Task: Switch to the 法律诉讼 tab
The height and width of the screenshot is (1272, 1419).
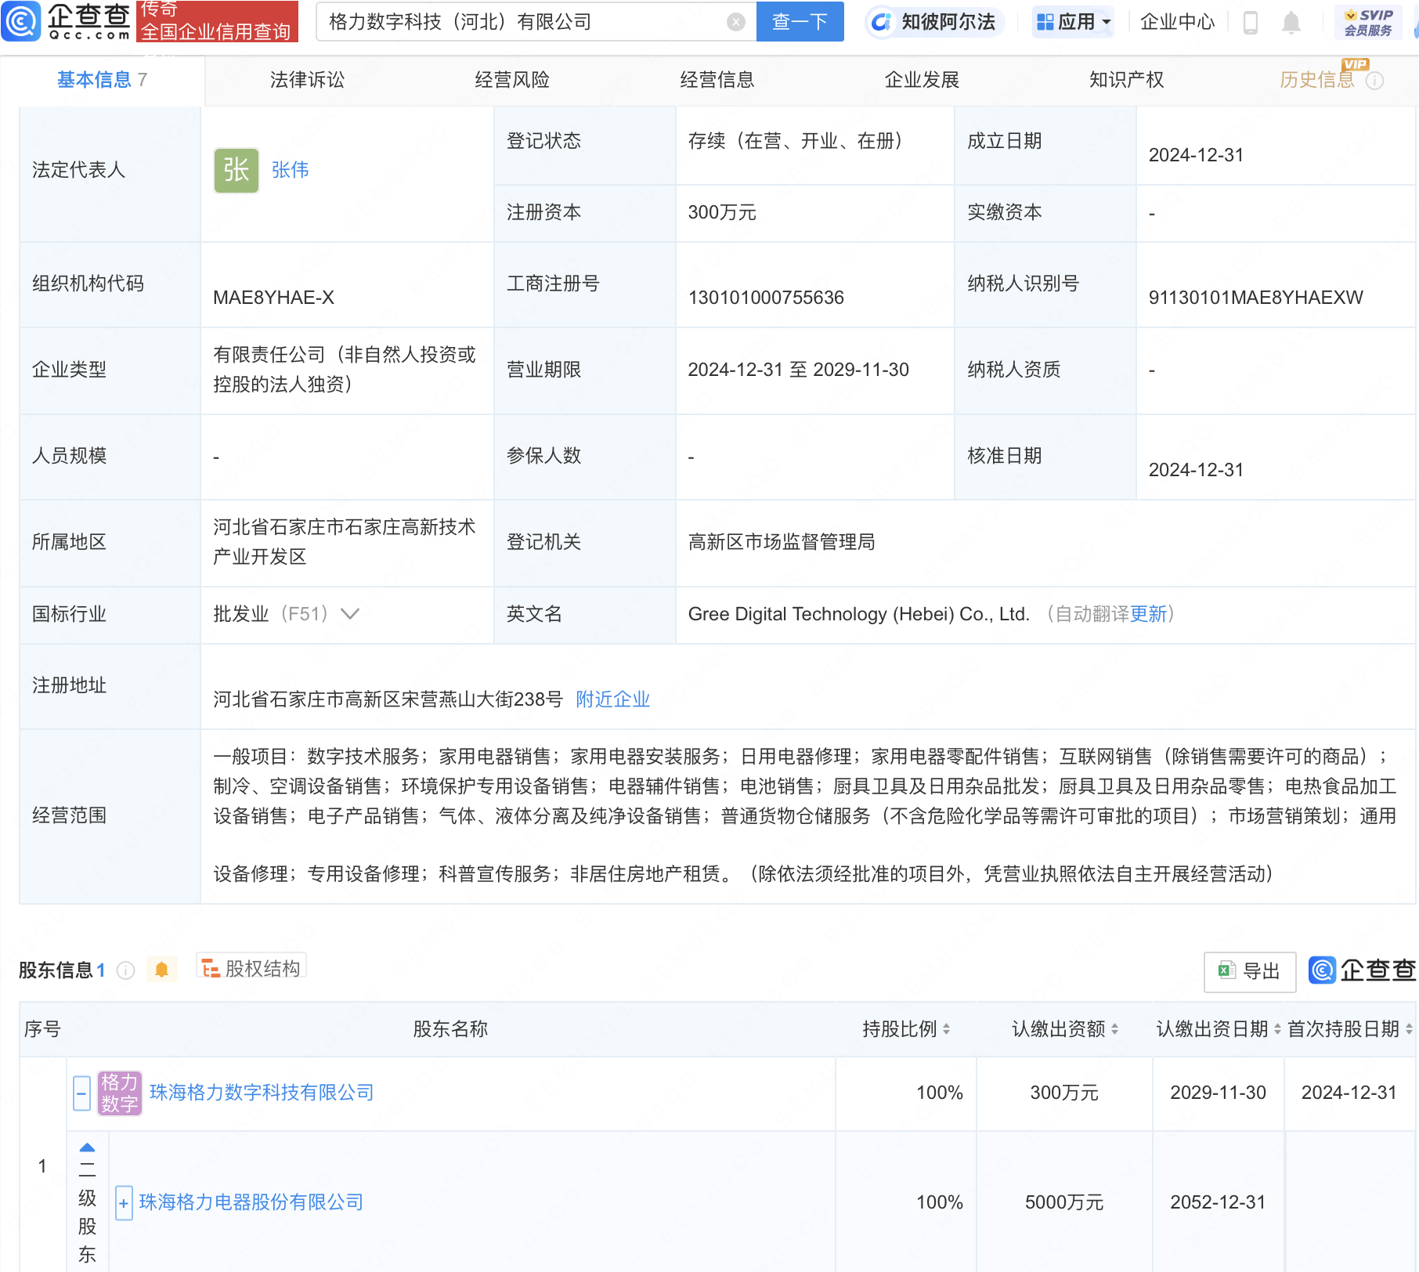Action: [307, 80]
